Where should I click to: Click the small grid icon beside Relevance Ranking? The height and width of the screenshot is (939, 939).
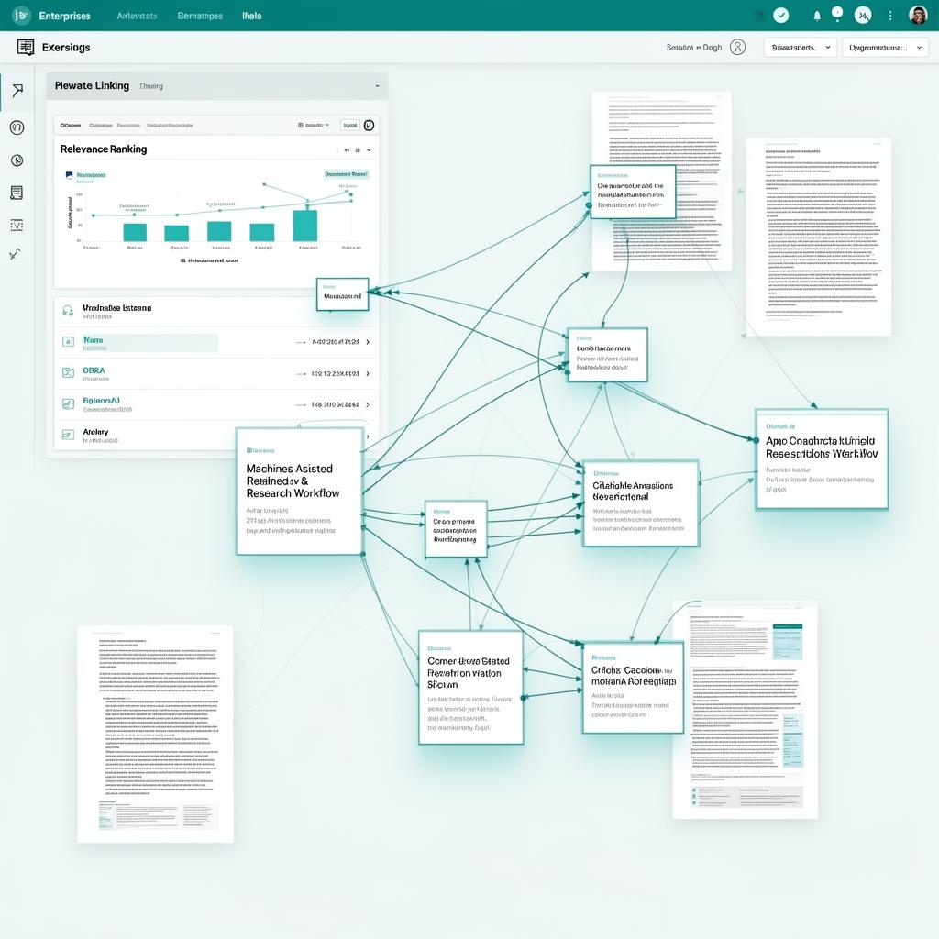[358, 149]
